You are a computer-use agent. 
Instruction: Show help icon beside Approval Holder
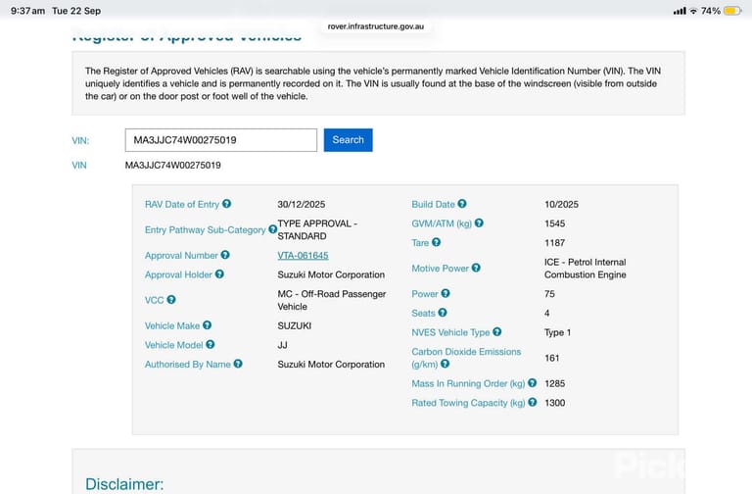[219, 273]
